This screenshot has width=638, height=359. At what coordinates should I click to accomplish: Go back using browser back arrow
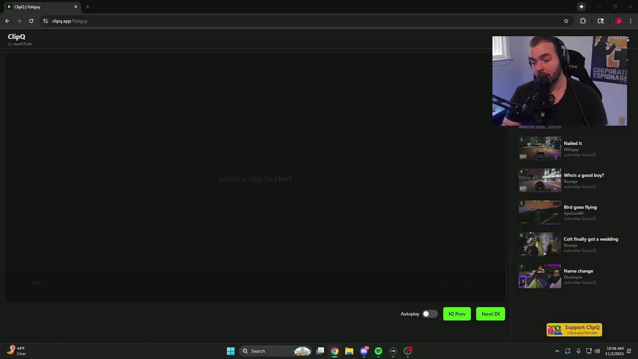[x=7, y=21]
